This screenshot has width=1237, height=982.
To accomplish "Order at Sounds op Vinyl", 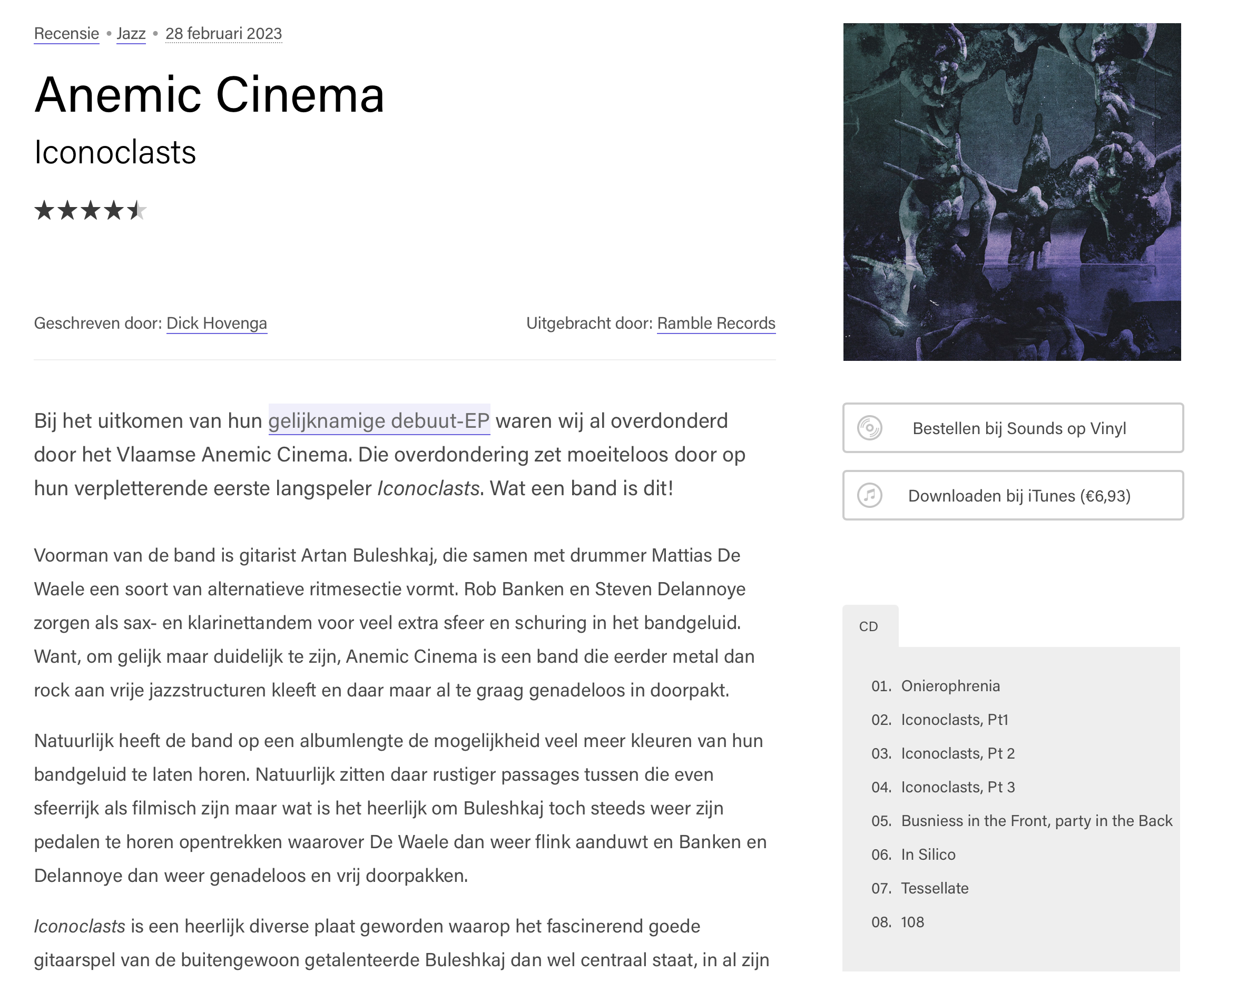I will 1013,428.
